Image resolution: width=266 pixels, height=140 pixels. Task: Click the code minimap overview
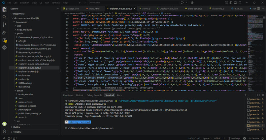click(x=256, y=53)
